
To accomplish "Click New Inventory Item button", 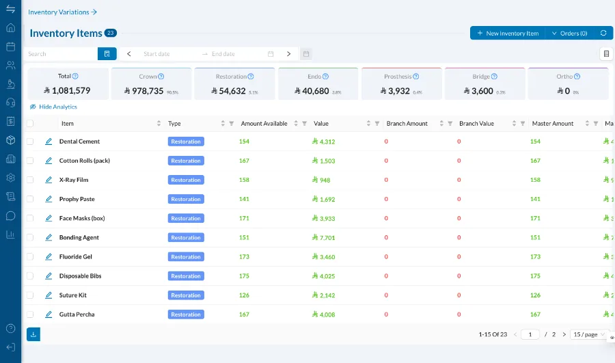I will (x=508, y=33).
